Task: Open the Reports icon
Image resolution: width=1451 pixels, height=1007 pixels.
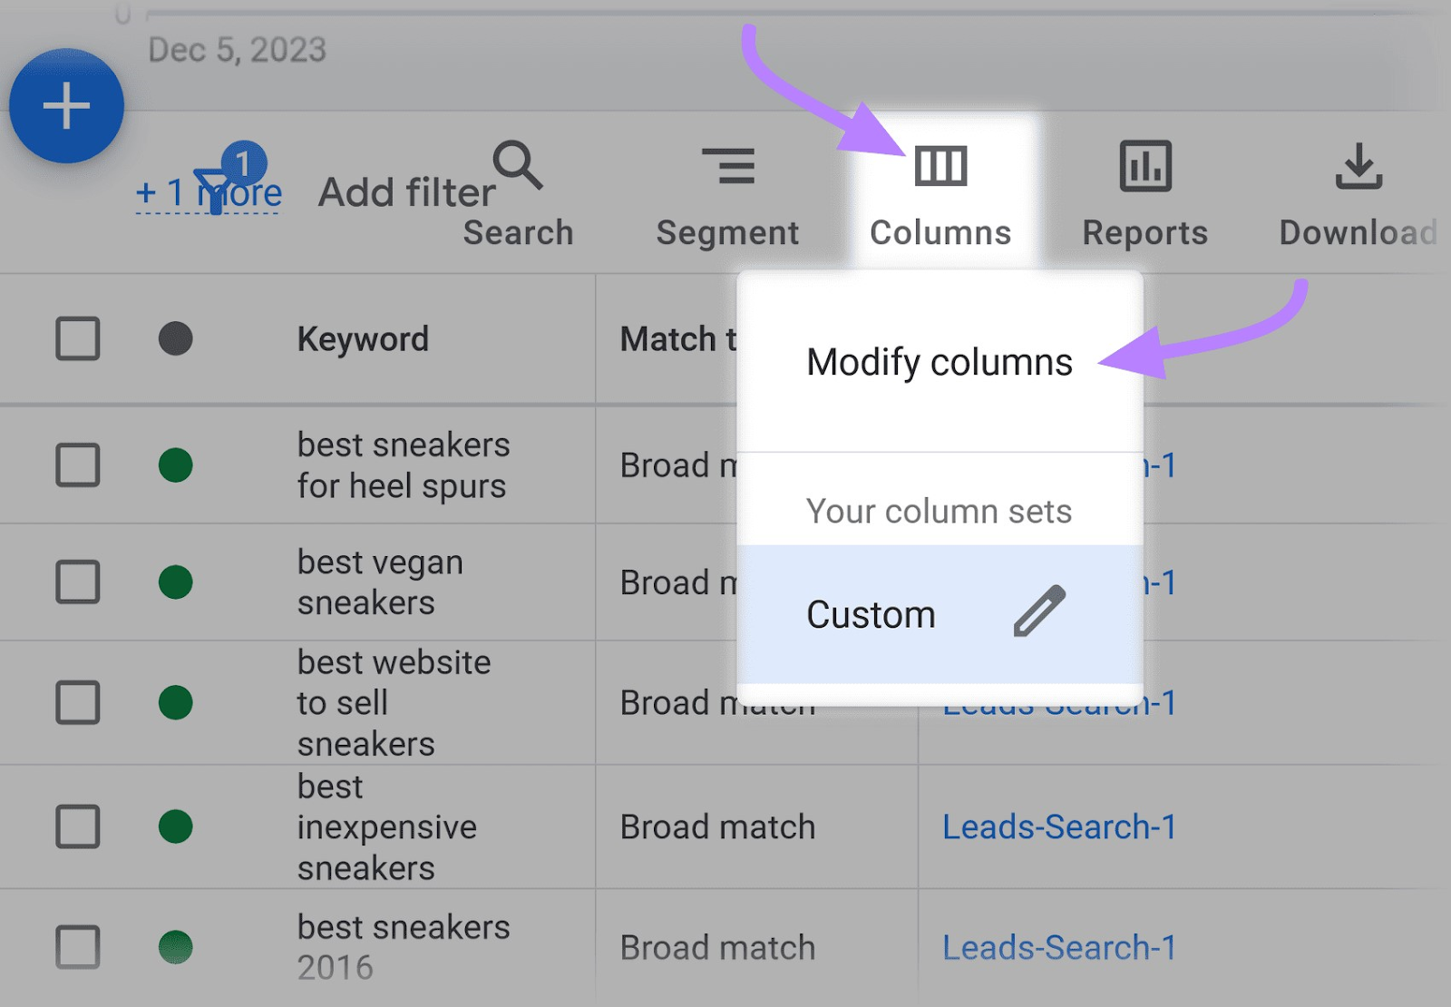Action: 1144,167
